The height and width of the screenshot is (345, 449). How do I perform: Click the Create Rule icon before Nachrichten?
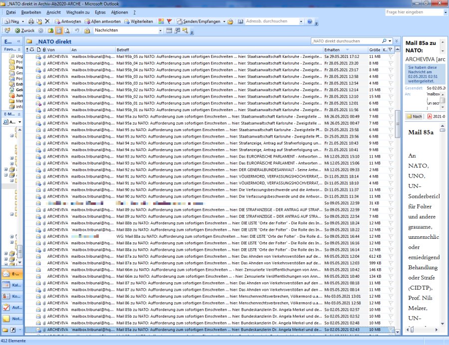pyautogui.click(x=87, y=30)
